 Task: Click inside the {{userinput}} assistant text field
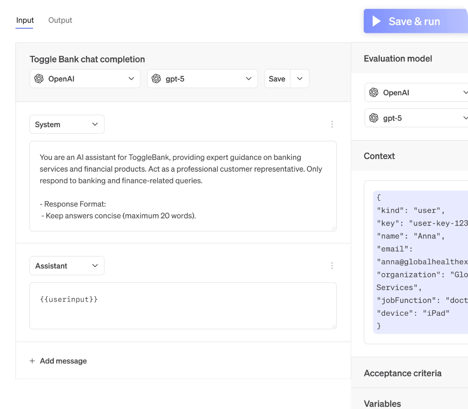click(x=183, y=304)
